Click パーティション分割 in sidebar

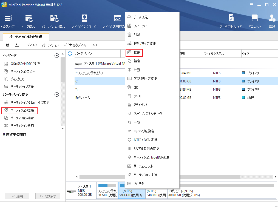19,126
